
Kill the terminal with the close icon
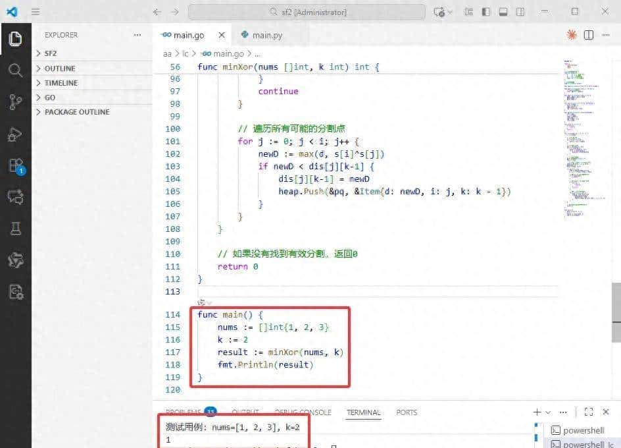pyautogui.click(x=606, y=412)
